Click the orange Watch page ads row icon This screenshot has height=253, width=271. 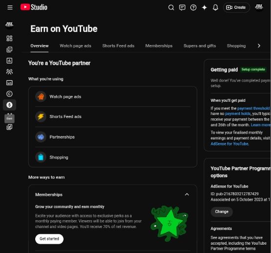[41, 96]
